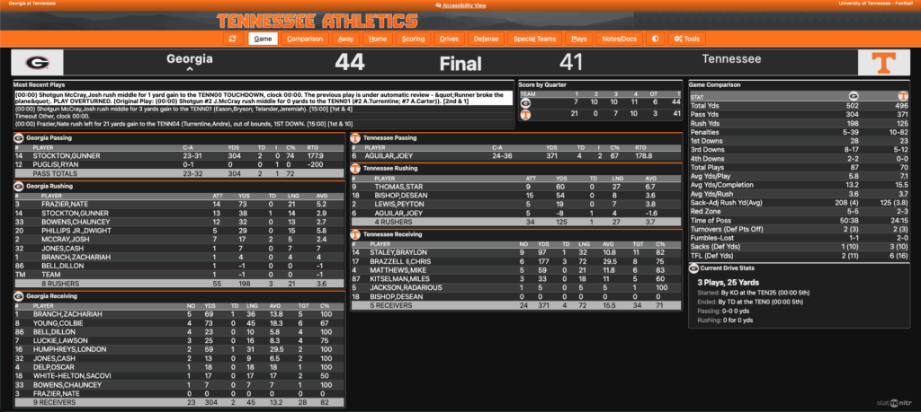Select the STALEY,BRAYLON receiving row
The height and width of the screenshot is (412, 921).
pos(516,252)
